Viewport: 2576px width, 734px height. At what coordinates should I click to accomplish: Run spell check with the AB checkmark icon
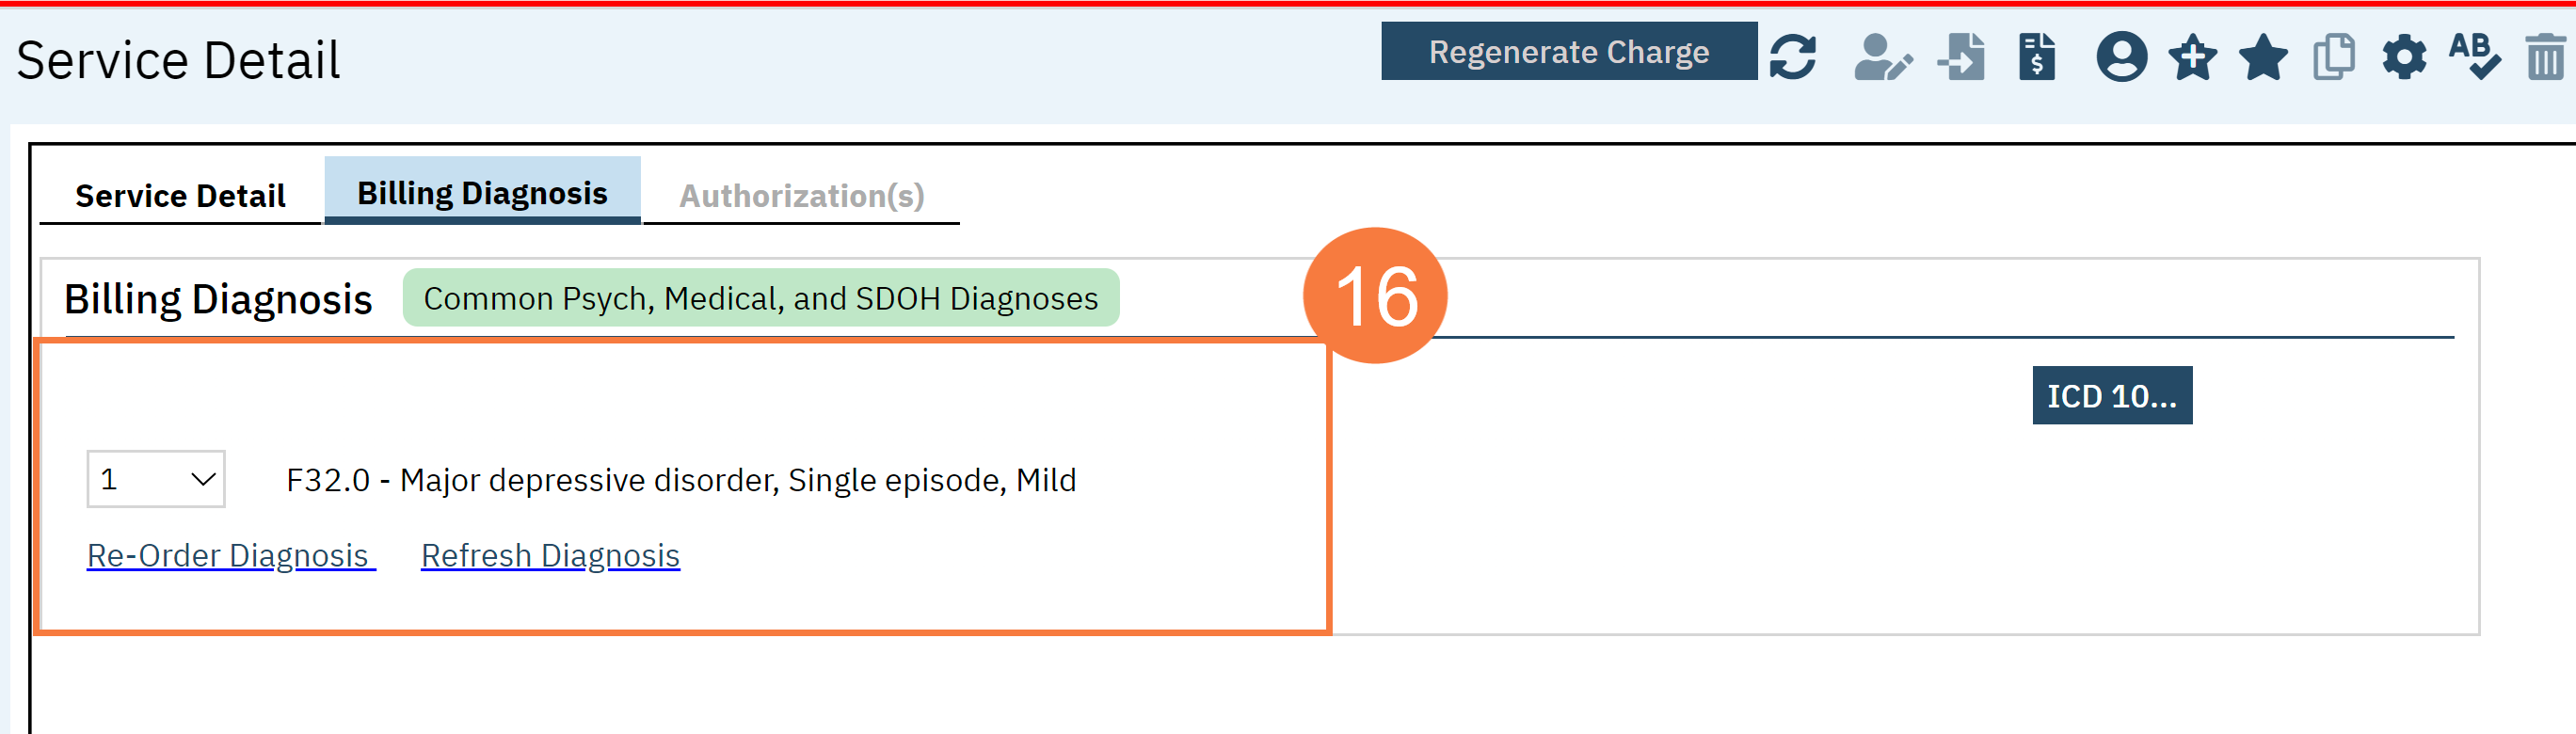[x=2474, y=56]
